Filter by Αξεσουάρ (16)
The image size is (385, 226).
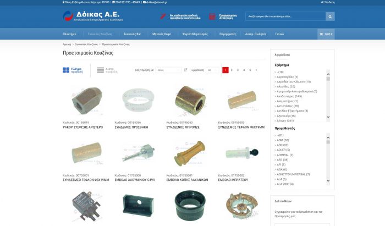click(x=286, y=116)
